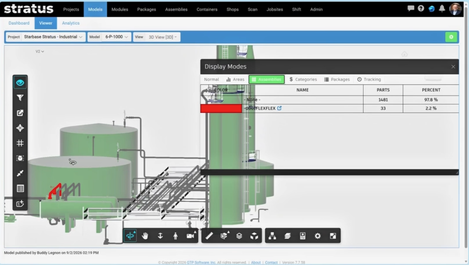Switch display mode to Areas
469x265 pixels.
point(236,80)
